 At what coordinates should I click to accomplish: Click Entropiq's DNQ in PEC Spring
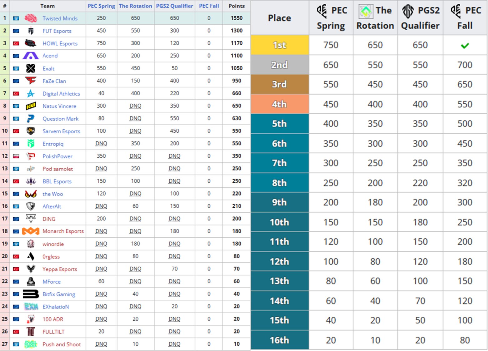coord(101,143)
